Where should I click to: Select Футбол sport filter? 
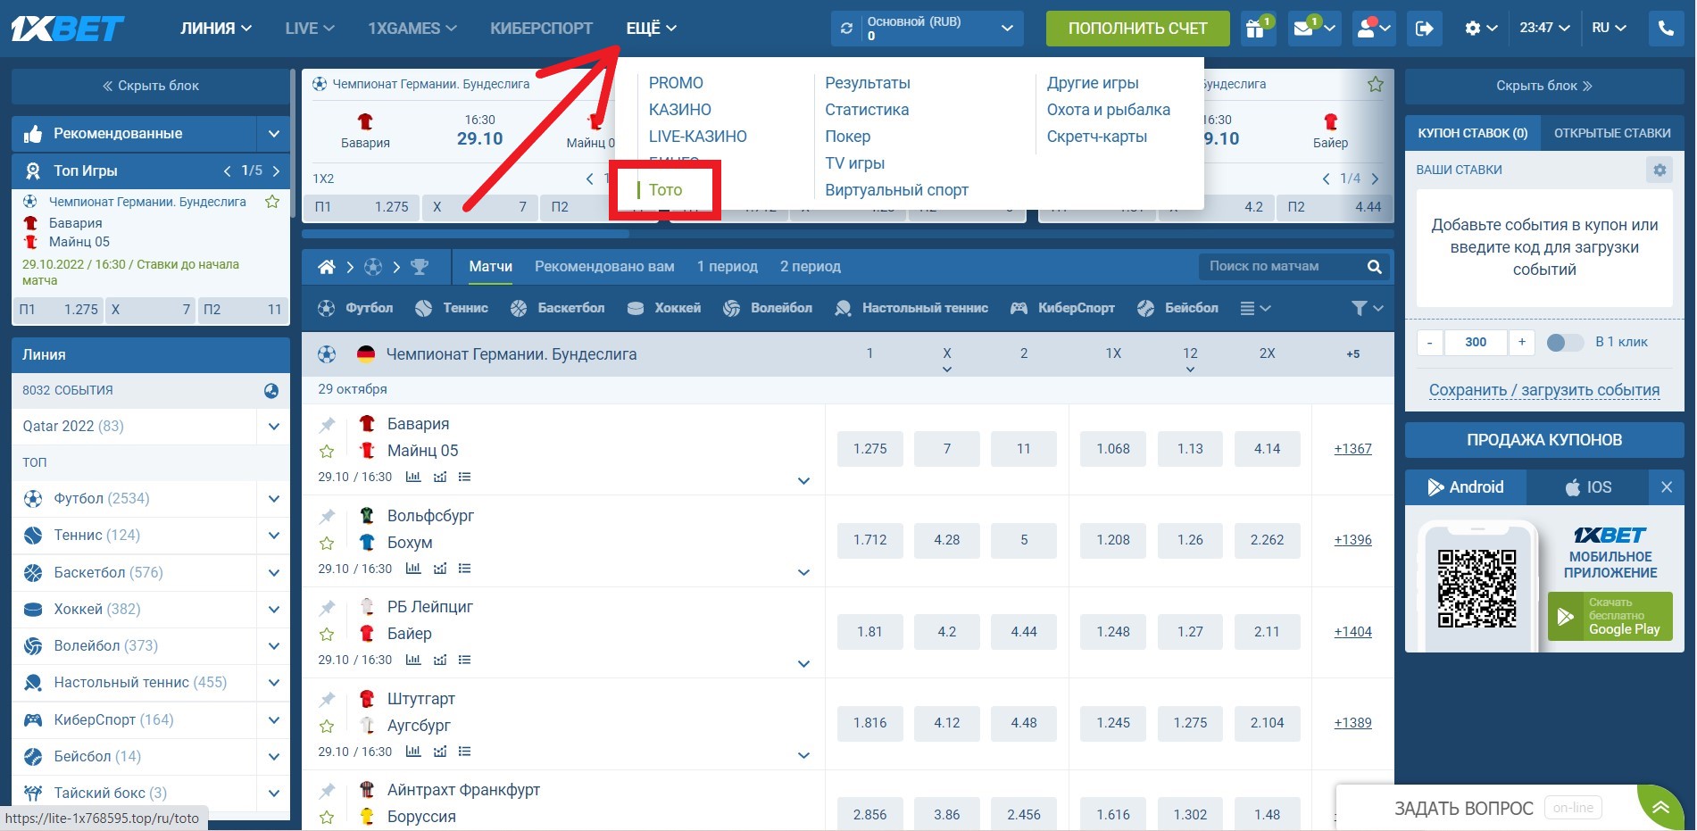[355, 308]
